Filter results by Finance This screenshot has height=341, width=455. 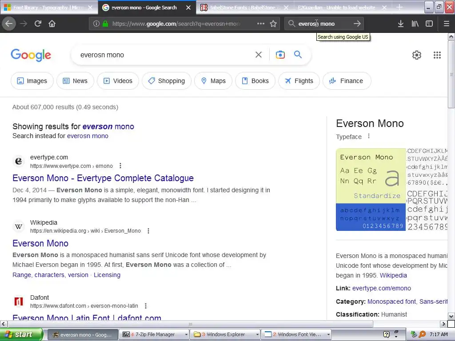347,81
